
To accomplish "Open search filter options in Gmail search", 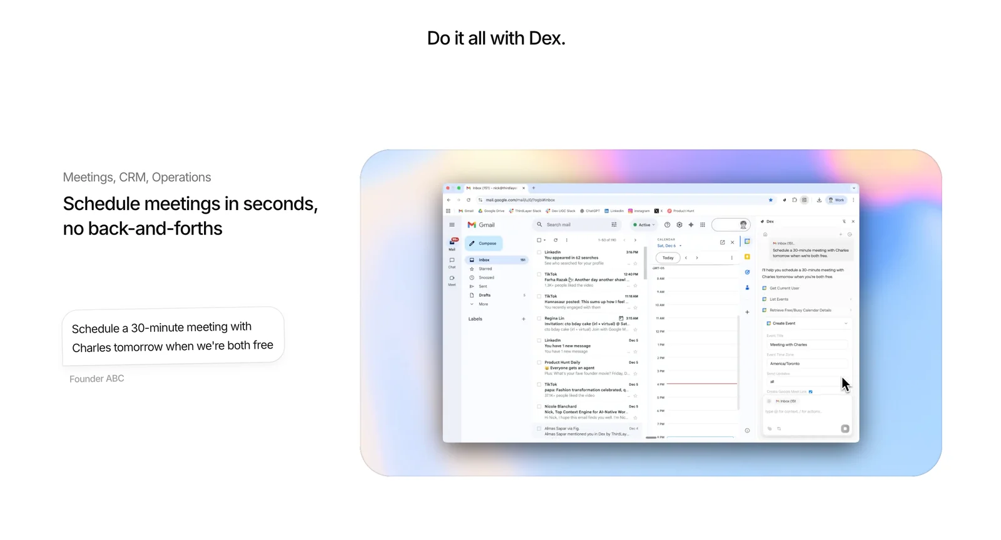I will click(x=614, y=224).
